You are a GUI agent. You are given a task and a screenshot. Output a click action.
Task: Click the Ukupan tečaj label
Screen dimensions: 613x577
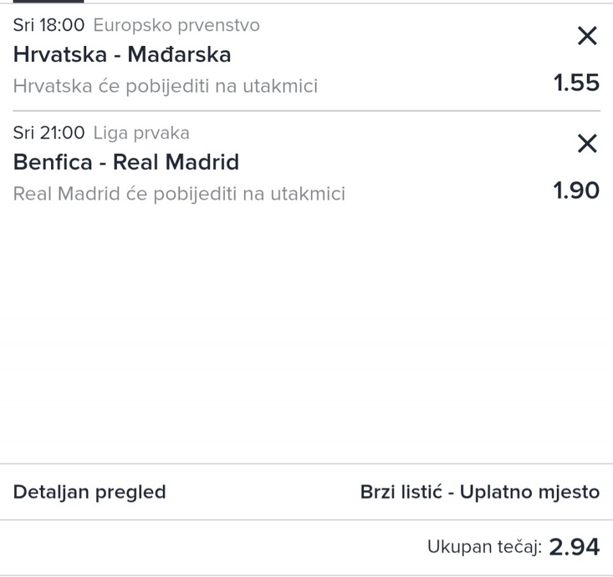485,547
